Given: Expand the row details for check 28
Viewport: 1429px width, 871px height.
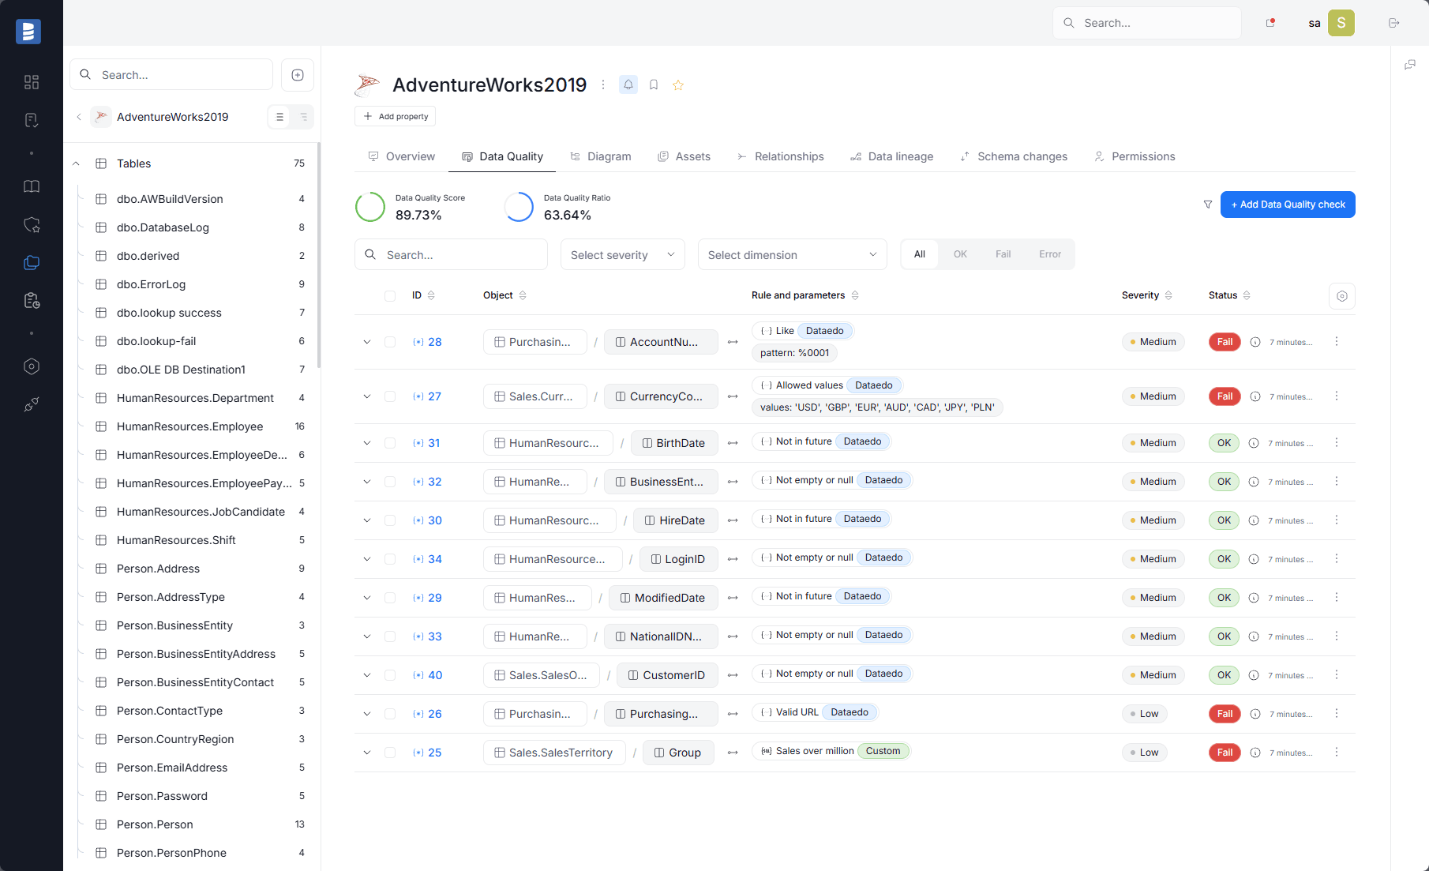Looking at the screenshot, I should (x=367, y=342).
